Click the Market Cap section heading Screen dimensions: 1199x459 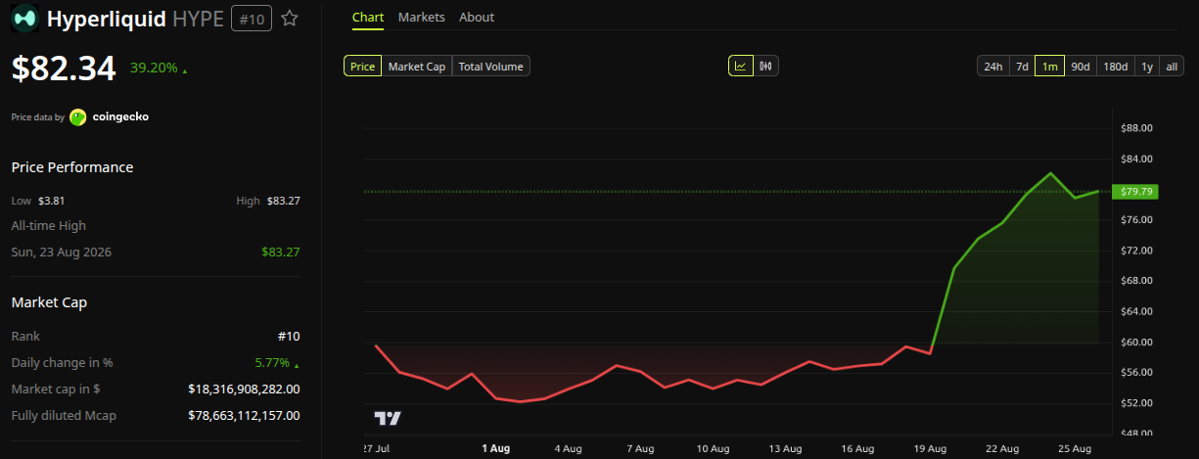tap(50, 302)
